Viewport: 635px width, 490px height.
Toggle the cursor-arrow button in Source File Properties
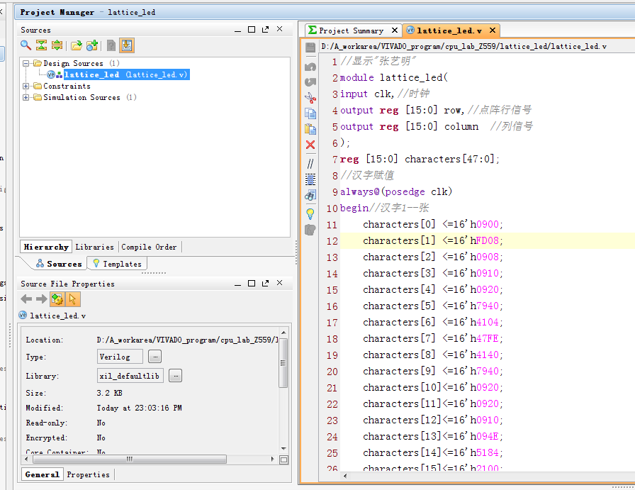click(72, 299)
